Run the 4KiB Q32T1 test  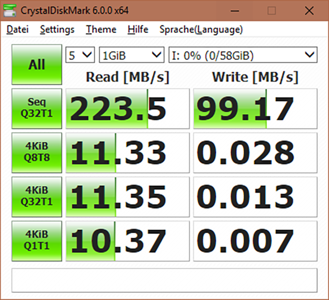click(37, 197)
